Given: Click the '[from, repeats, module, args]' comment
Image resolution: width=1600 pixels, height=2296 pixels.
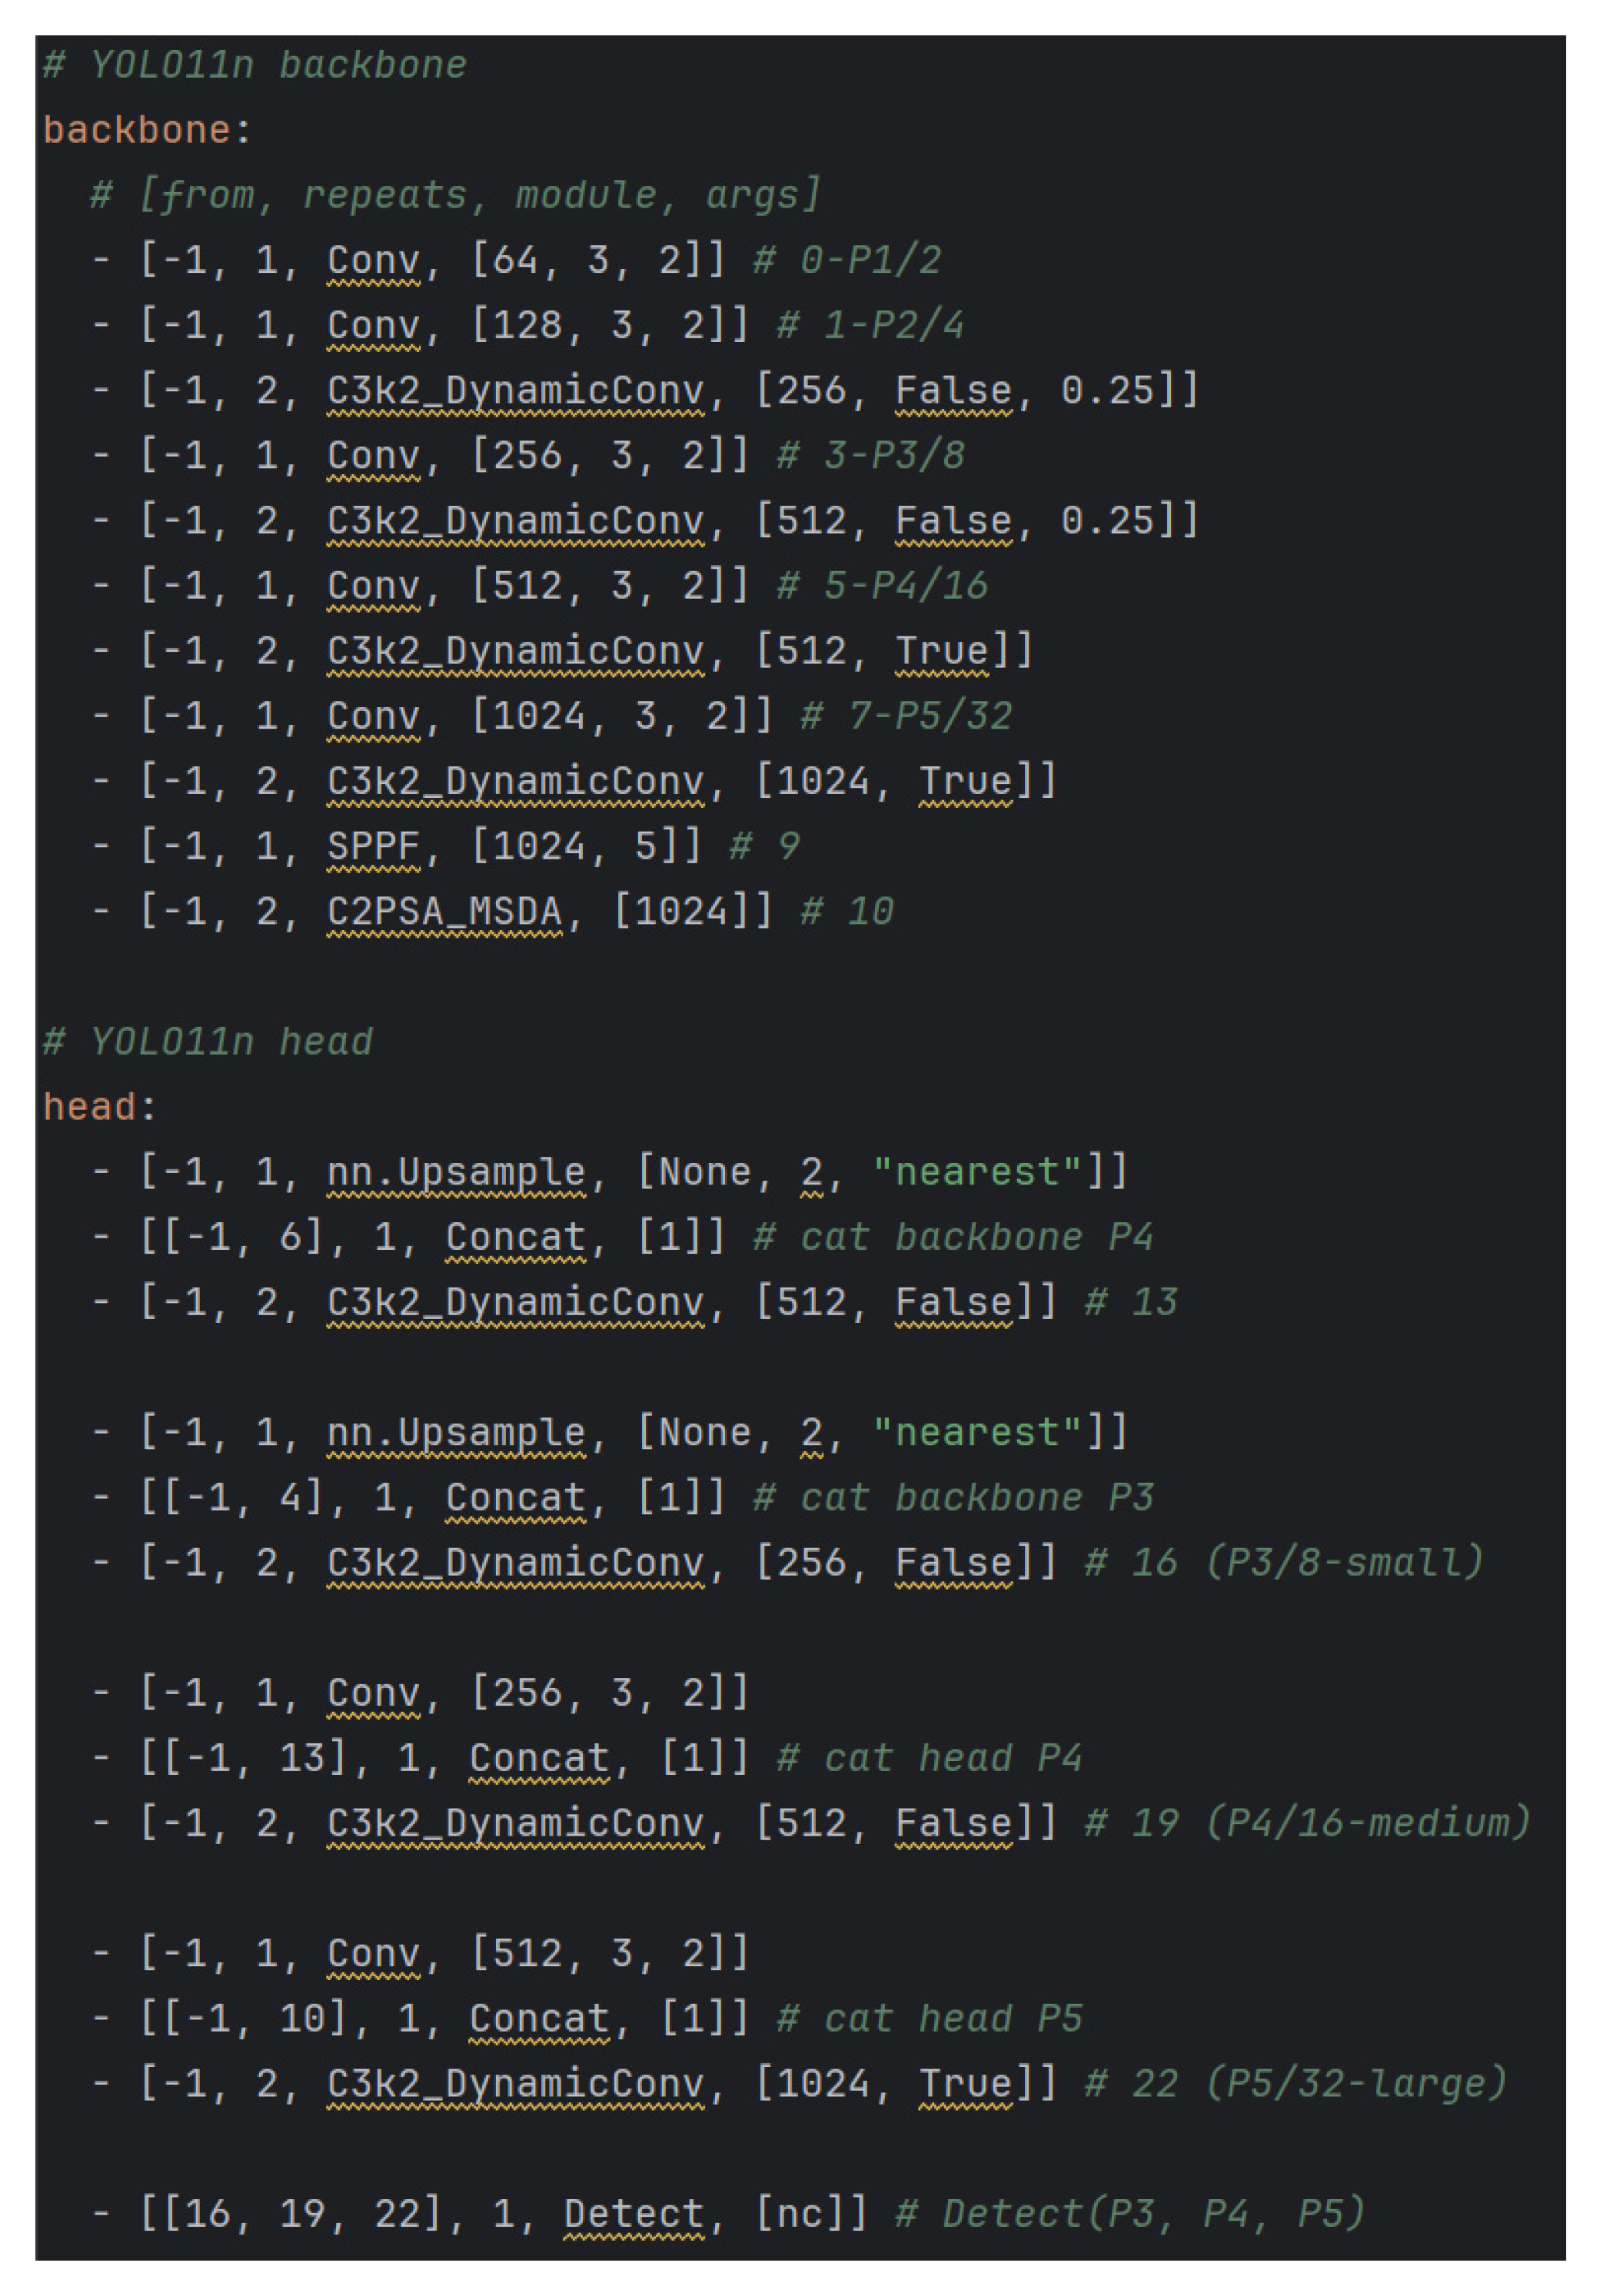Looking at the screenshot, I should [x=478, y=195].
